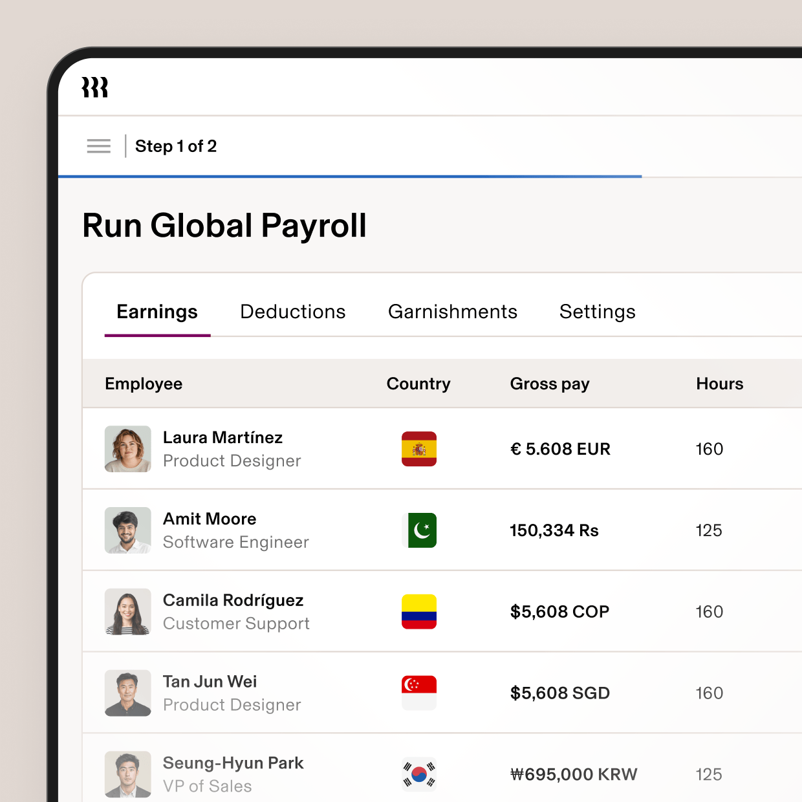The width and height of the screenshot is (802, 802).
Task: Sort the table by Gross pay column
Action: click(550, 384)
